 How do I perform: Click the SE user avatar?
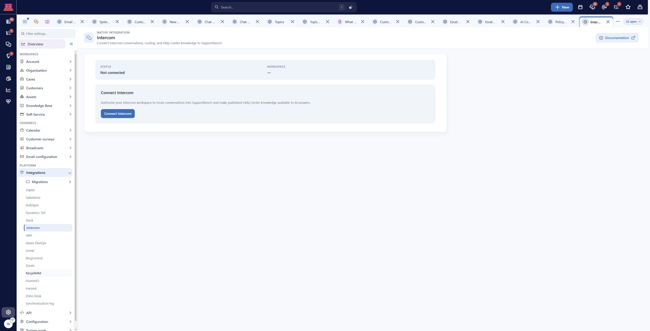[8, 324]
